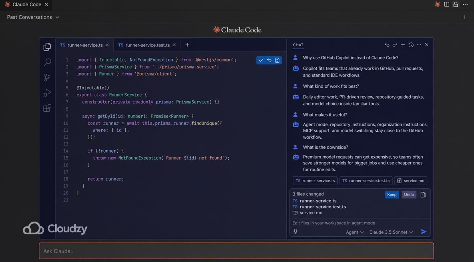This screenshot has height=262, width=474.
Task: Send the chat message with the paper plane icon
Action: coord(424,232)
